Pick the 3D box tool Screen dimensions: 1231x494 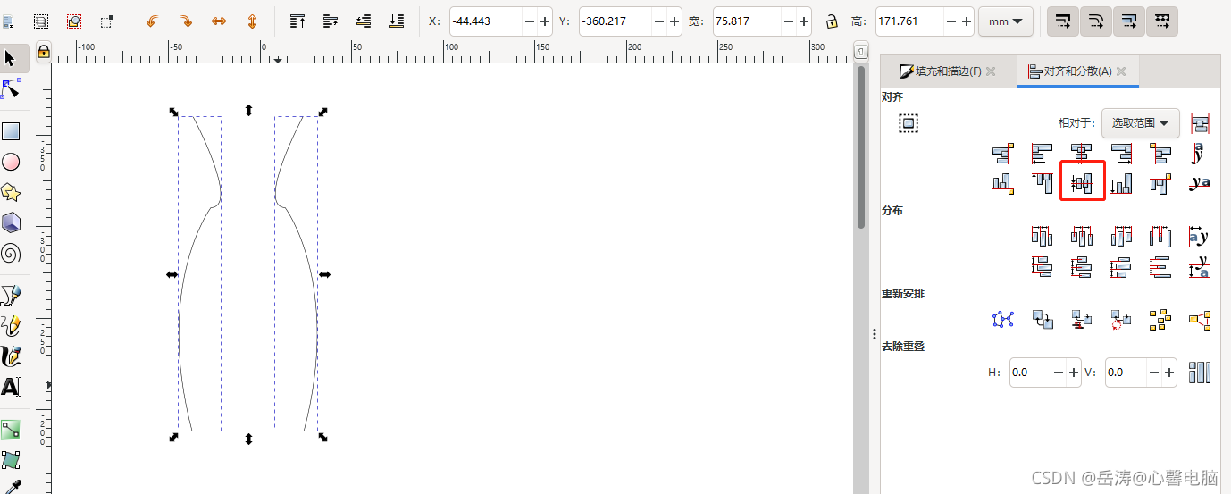11,222
